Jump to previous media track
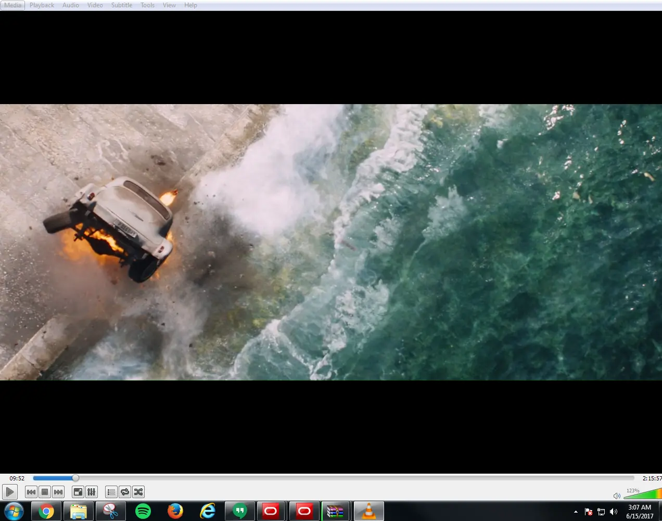 pyautogui.click(x=31, y=492)
